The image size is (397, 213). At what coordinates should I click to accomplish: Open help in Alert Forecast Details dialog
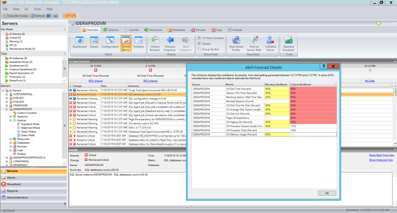323,66
